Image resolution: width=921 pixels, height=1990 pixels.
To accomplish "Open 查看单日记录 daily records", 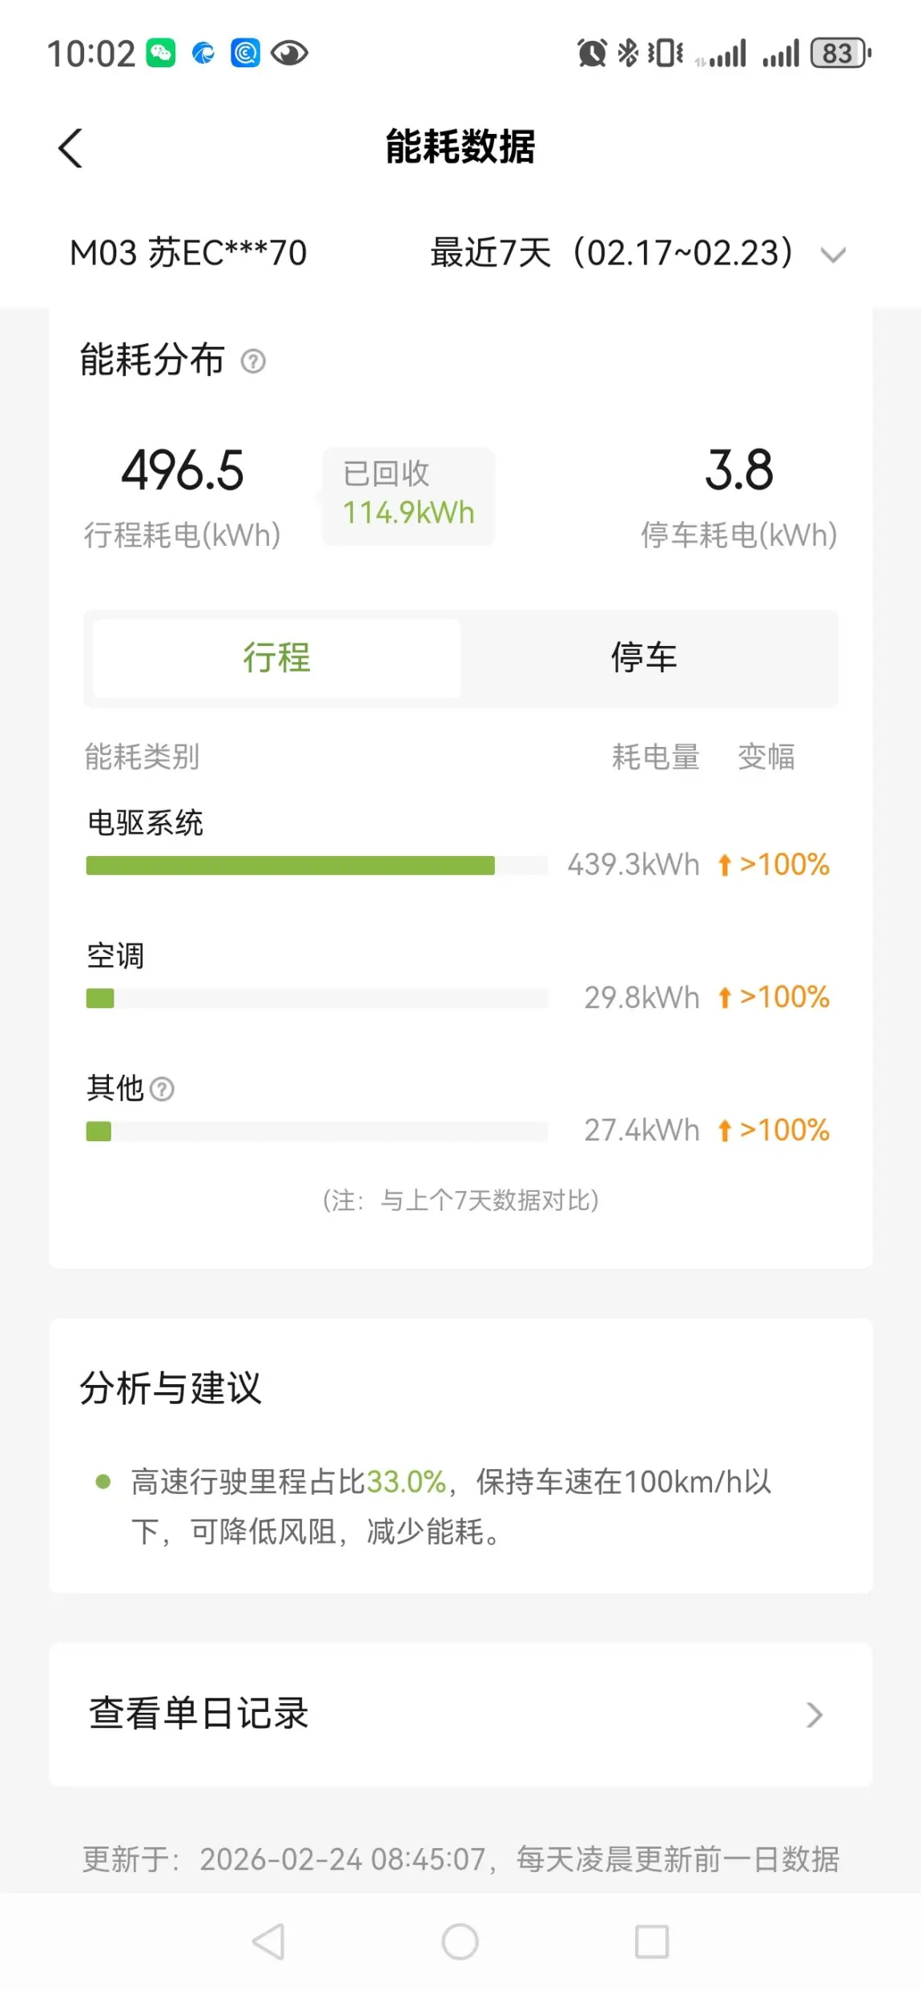I will [x=199, y=1713].
